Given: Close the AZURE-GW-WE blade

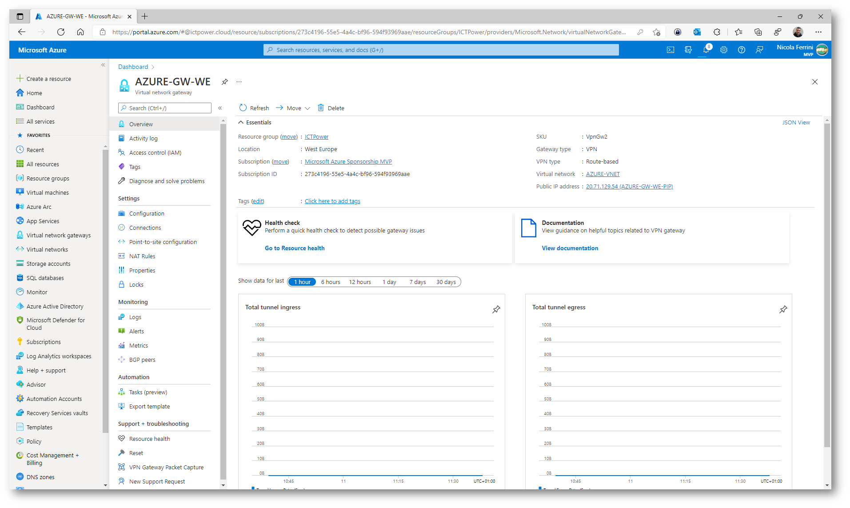Looking at the screenshot, I should coord(815,82).
